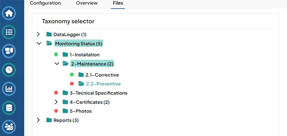
Task: Open the database sidebar icon
Action: [9, 108]
